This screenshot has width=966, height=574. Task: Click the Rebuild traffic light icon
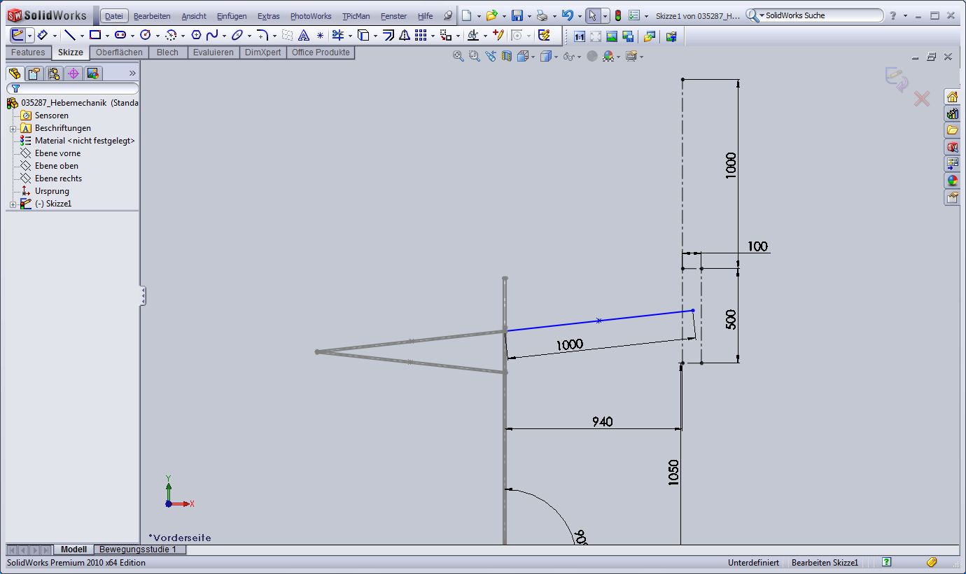618,15
